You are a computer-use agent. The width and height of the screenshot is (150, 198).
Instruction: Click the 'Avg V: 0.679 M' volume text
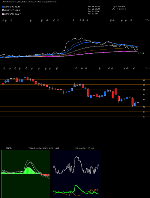click(x=119, y=6)
